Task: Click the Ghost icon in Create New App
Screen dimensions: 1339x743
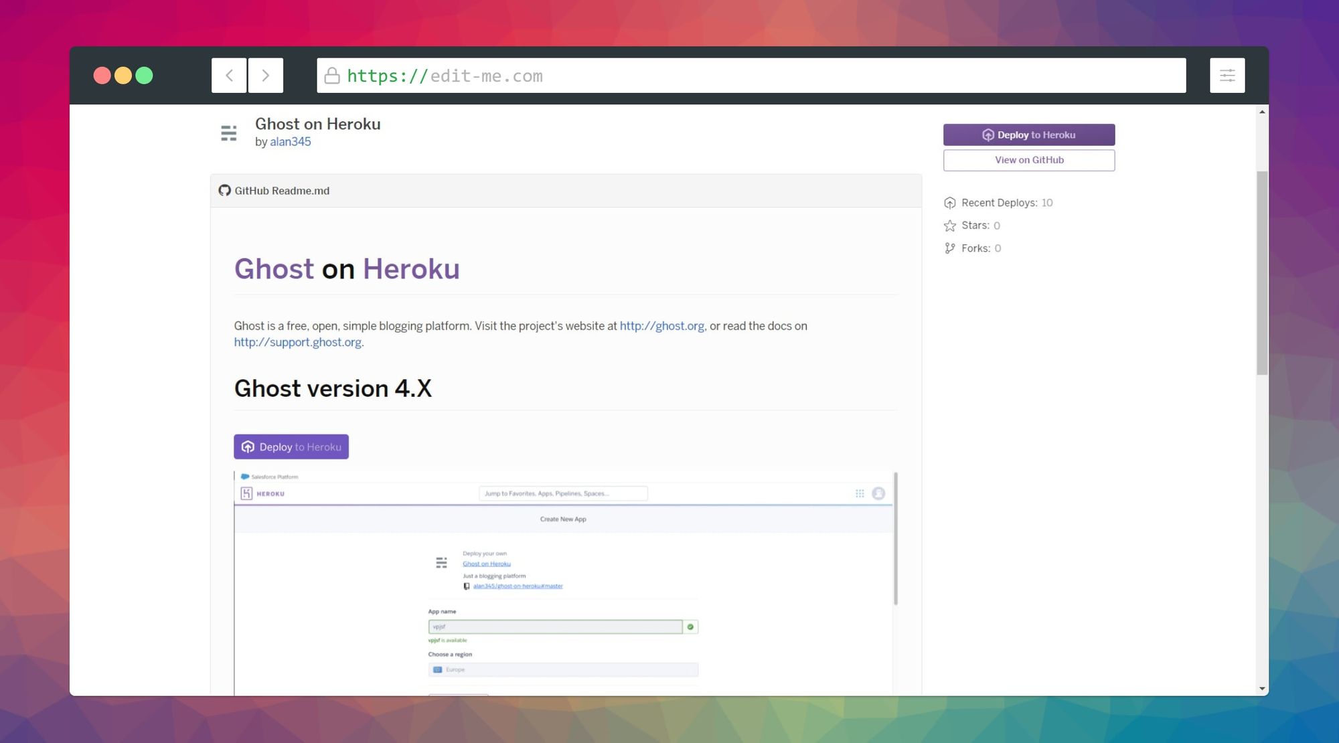Action: (441, 563)
